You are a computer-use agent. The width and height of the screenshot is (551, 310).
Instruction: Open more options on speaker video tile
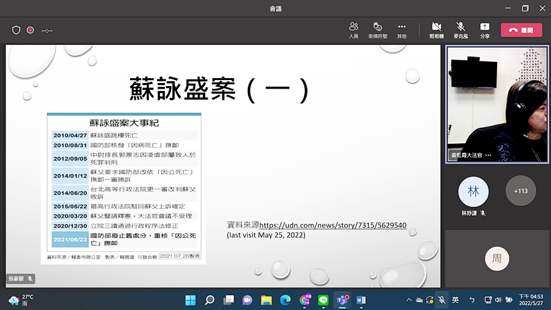point(488,155)
